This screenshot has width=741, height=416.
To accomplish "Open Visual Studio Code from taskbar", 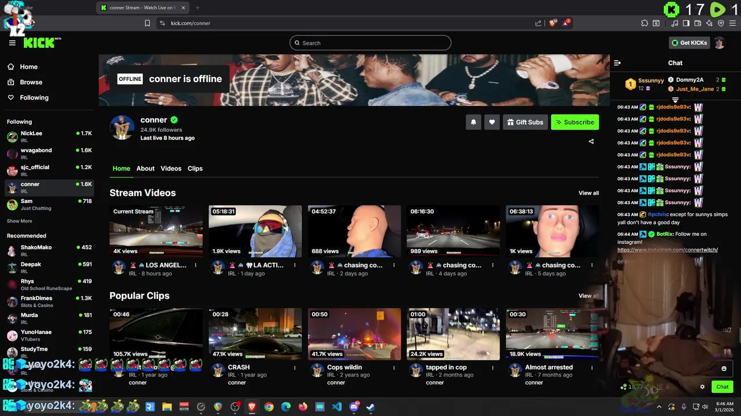I will point(337,407).
